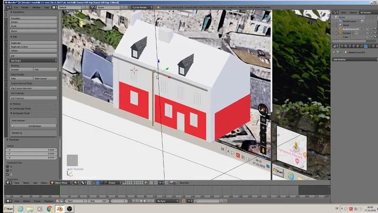Open the Global orientation dropdown
378x213 pixels.
[x=114, y=183]
